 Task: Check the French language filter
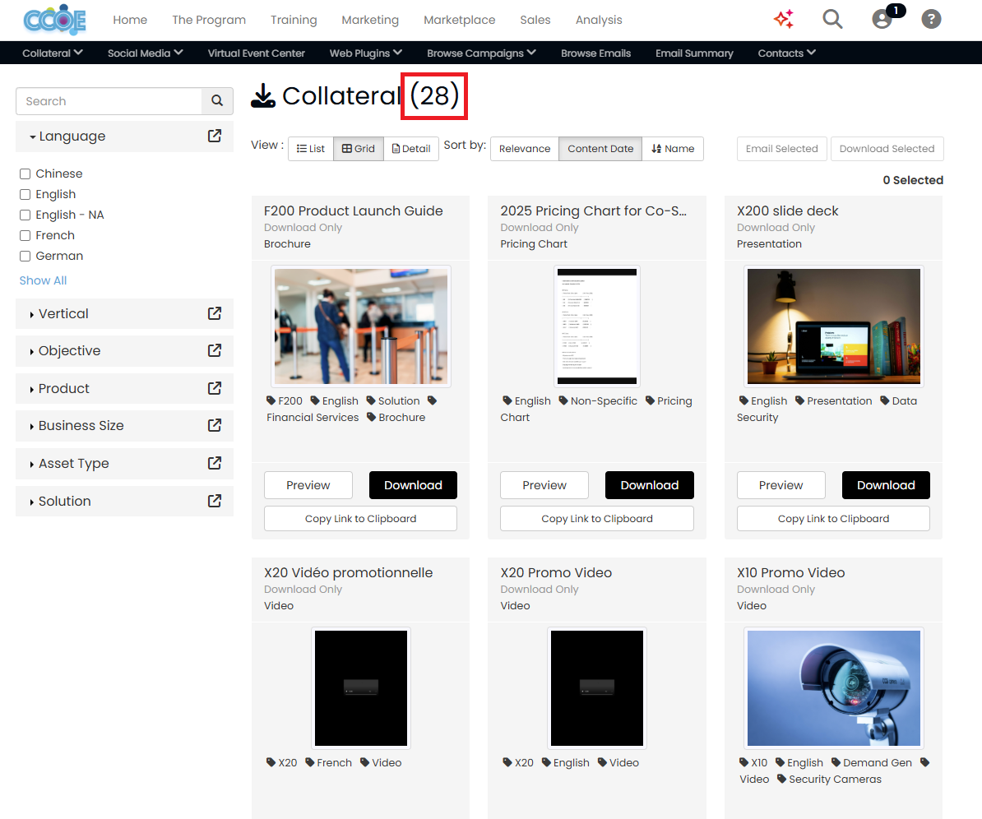(x=25, y=236)
